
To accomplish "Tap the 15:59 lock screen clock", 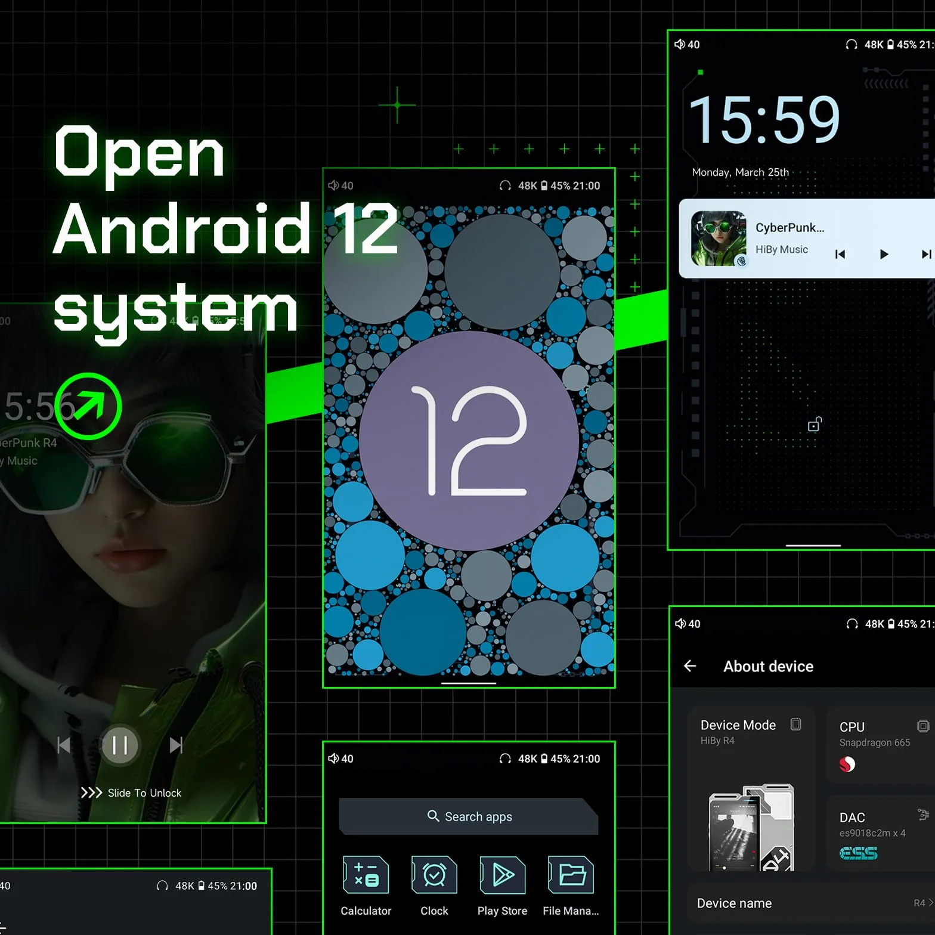I will coord(764,120).
